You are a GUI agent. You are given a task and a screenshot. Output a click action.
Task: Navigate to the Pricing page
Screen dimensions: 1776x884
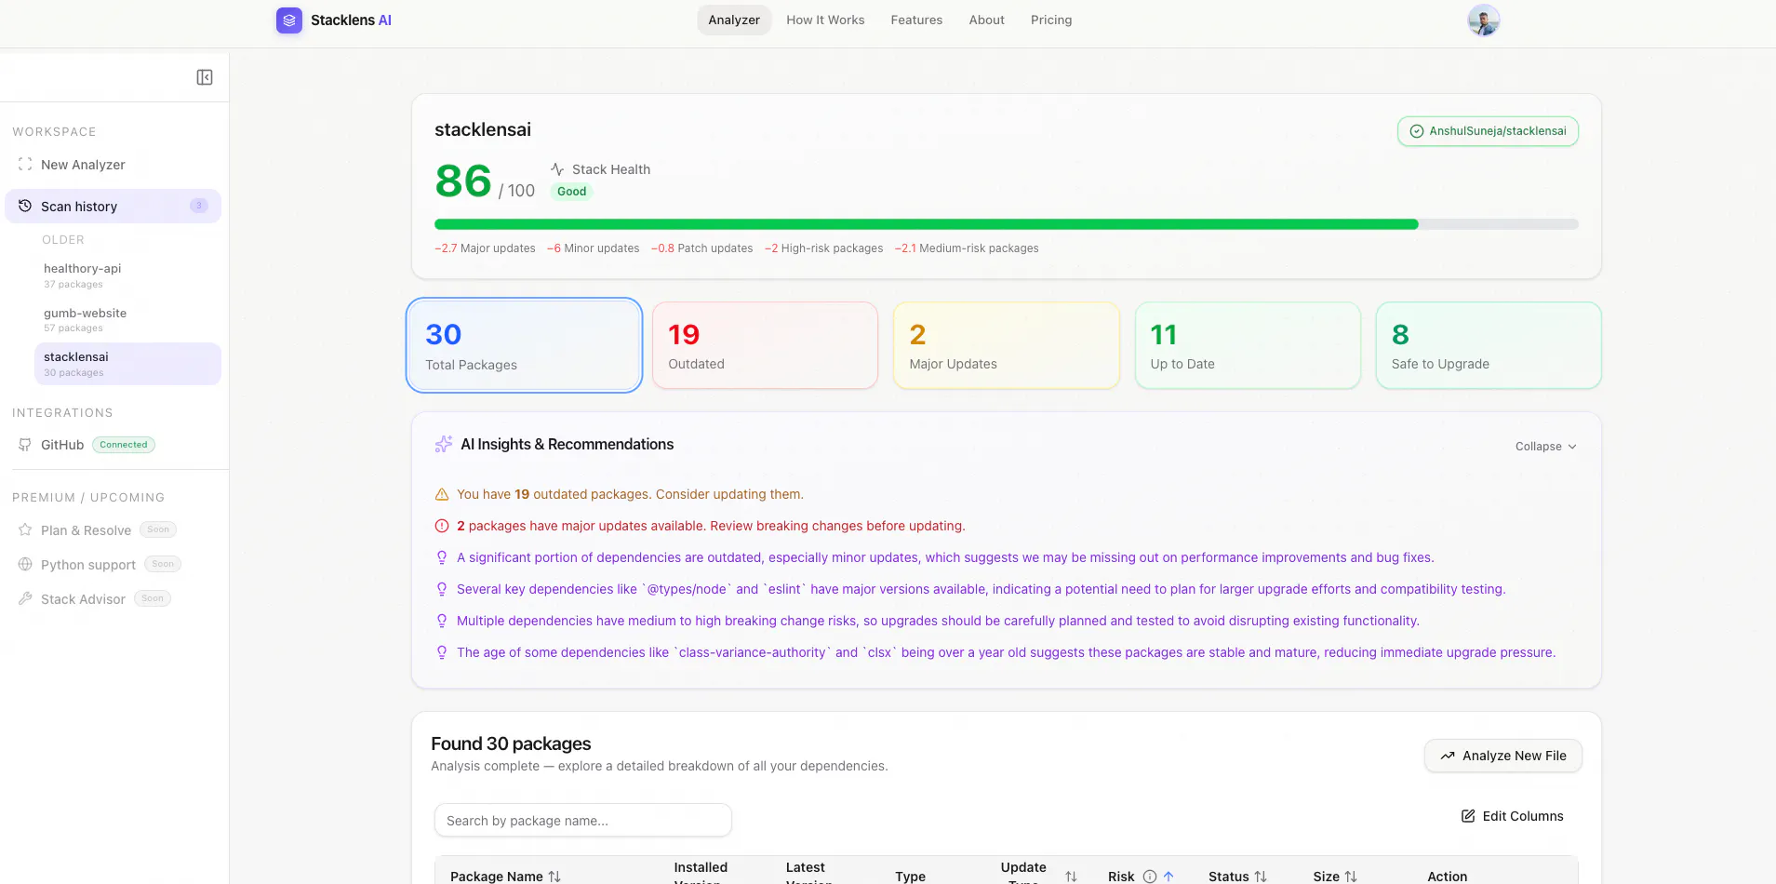pyautogui.click(x=1051, y=20)
